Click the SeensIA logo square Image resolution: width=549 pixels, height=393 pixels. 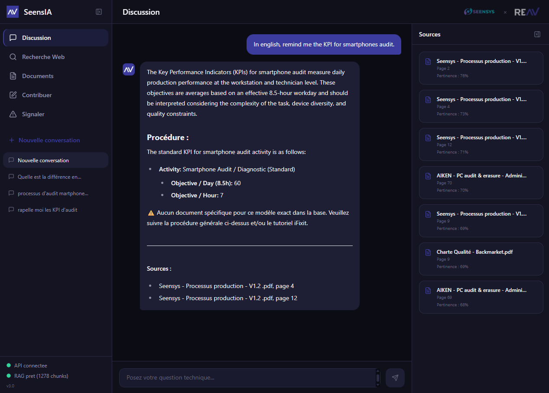[x=12, y=11]
